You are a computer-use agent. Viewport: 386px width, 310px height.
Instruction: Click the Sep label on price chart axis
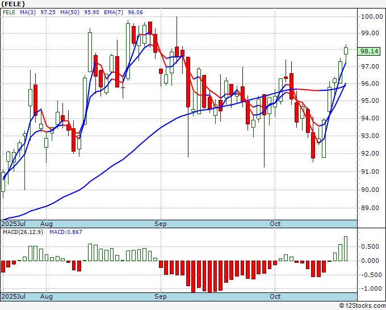point(161,224)
